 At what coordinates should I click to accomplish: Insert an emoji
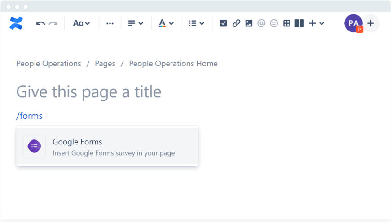tap(274, 23)
